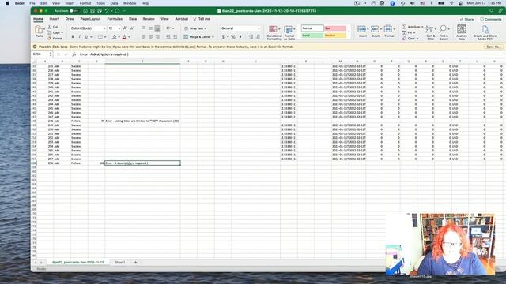
Task: Open Sort & Filter
Action: [x=430, y=33]
